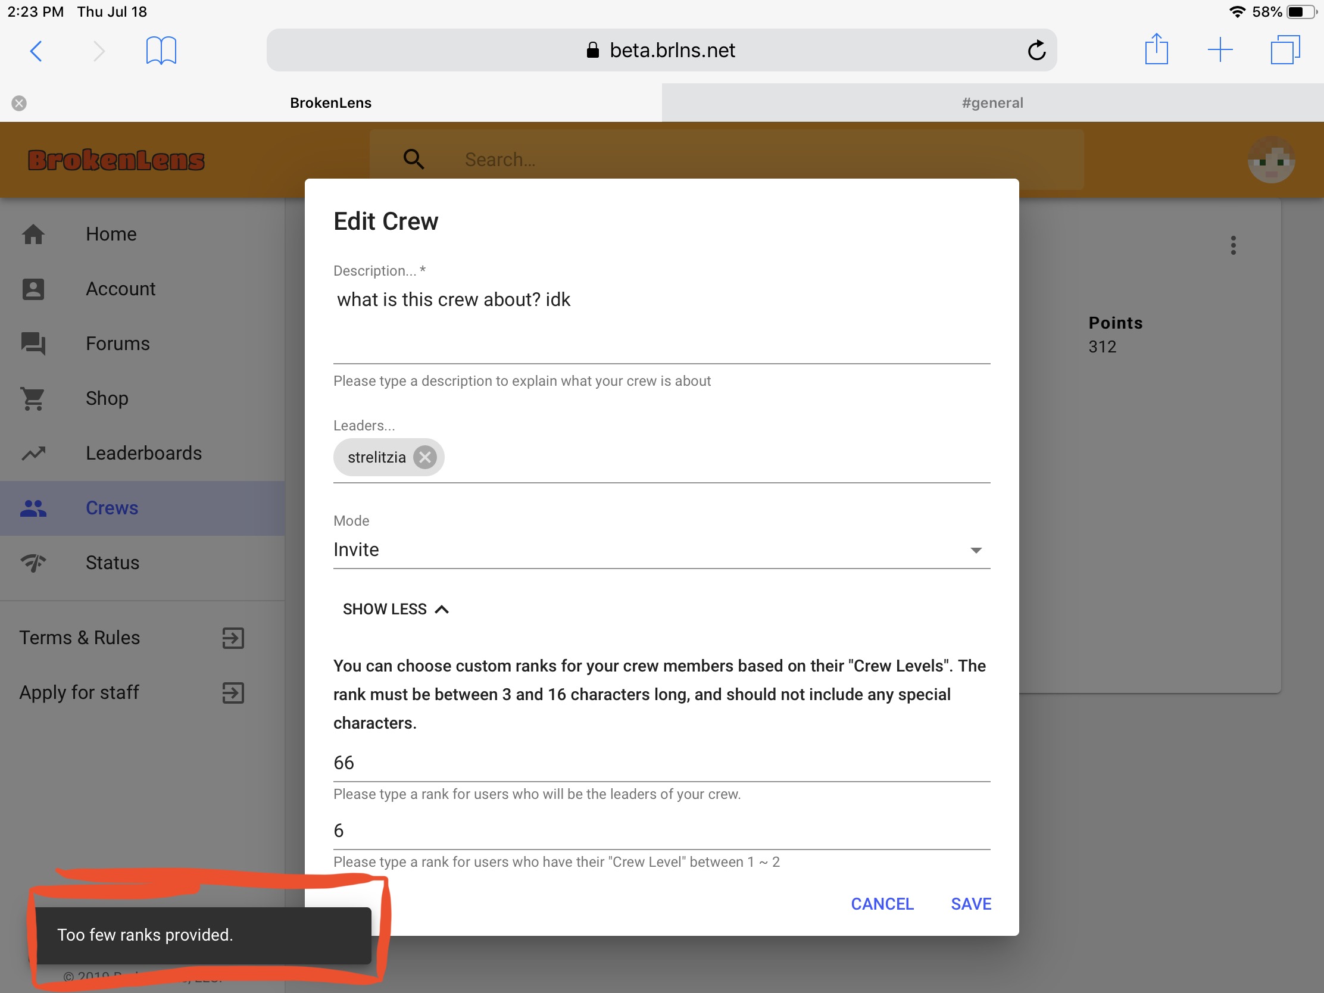This screenshot has width=1324, height=993.
Task: Collapse the SHOW LESS section
Action: (x=396, y=609)
